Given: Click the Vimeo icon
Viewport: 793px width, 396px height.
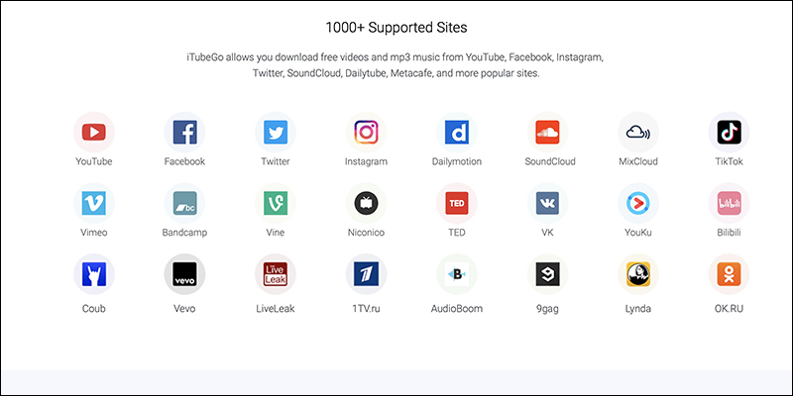Looking at the screenshot, I should 94,203.
